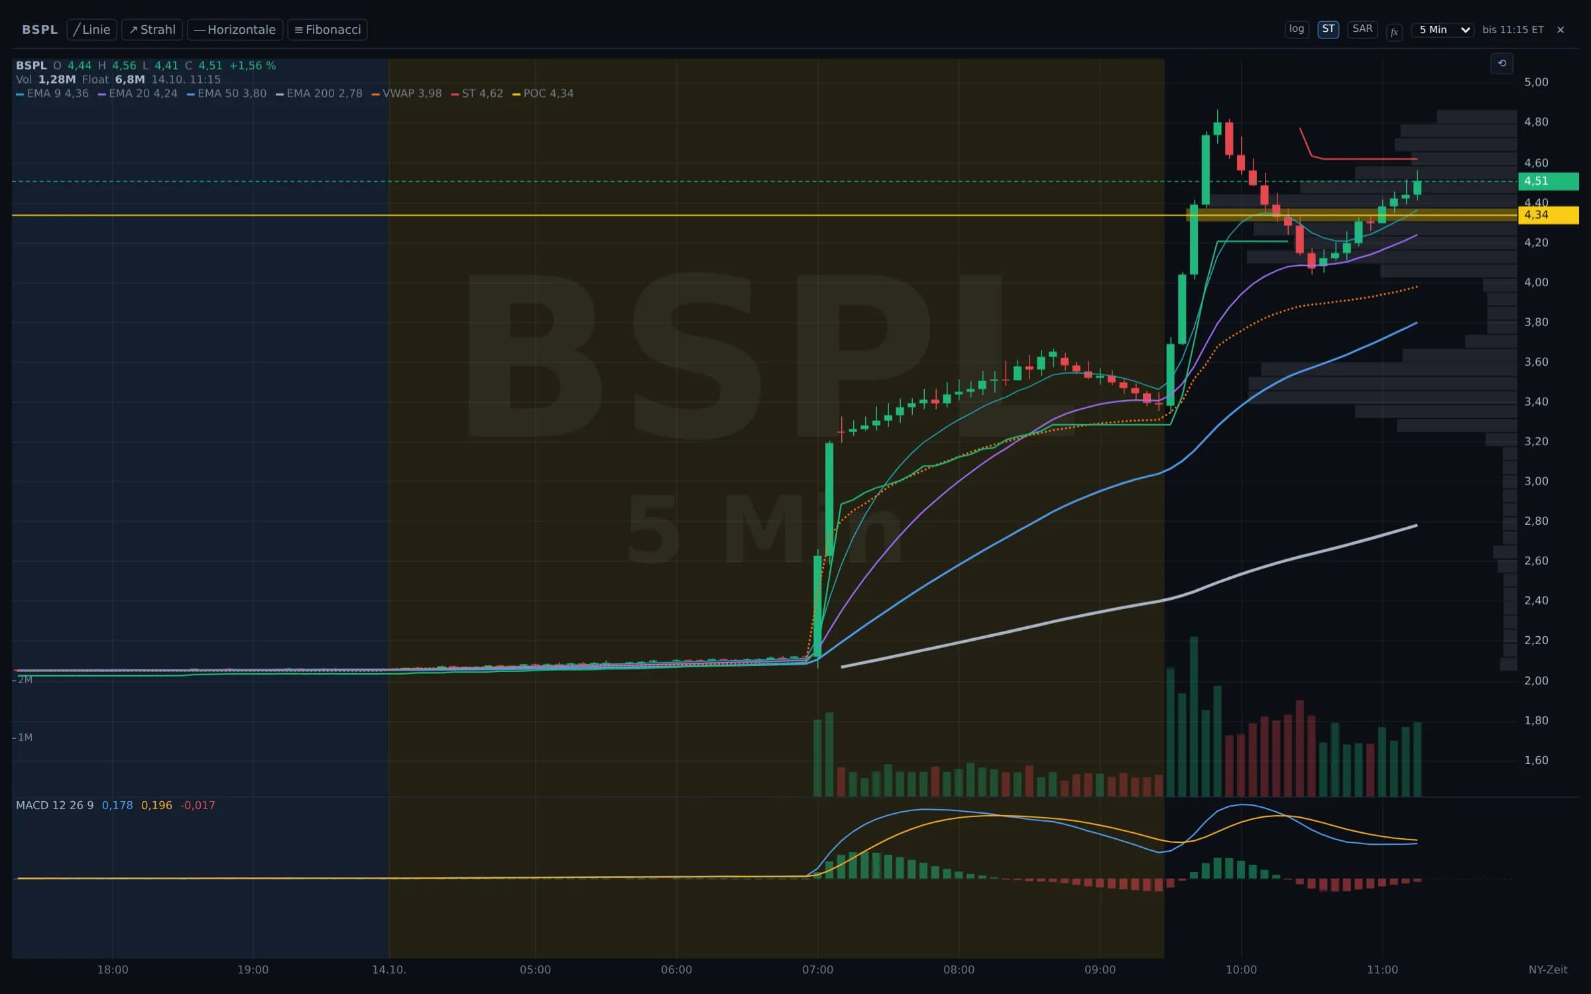Click the Float 6,8M value
1591x994 pixels.
130,80
